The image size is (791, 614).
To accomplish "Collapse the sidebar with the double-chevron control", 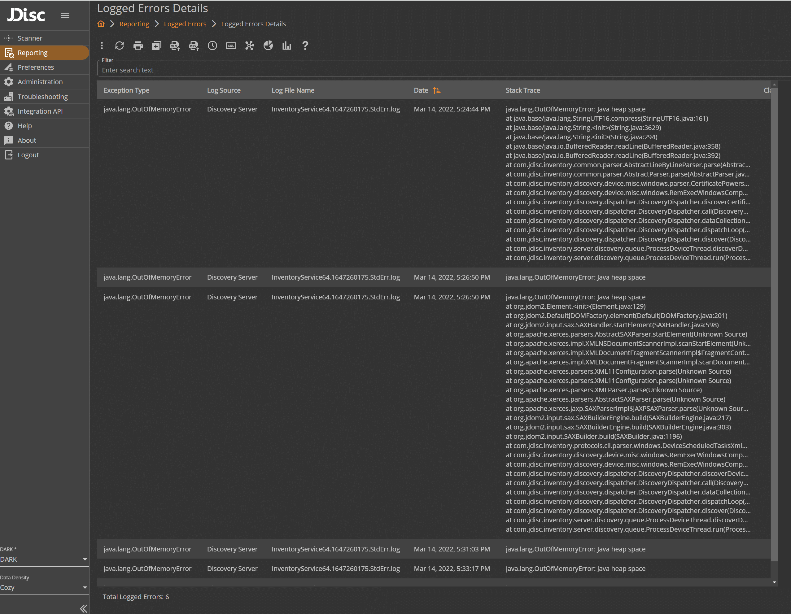I will coord(83,608).
